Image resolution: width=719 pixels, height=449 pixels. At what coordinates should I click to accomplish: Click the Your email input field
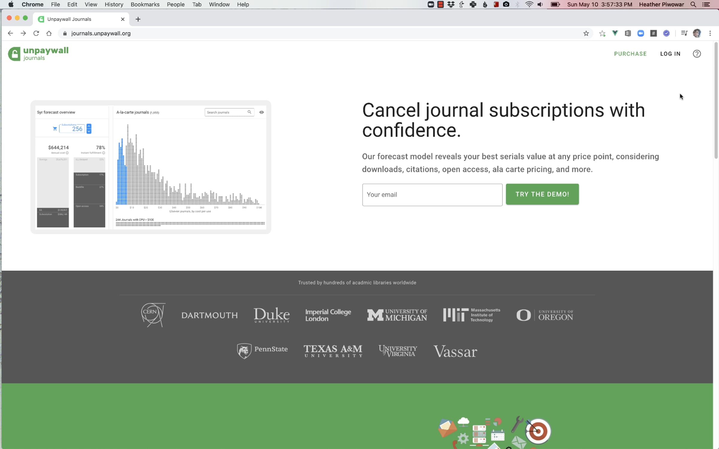[432, 195]
